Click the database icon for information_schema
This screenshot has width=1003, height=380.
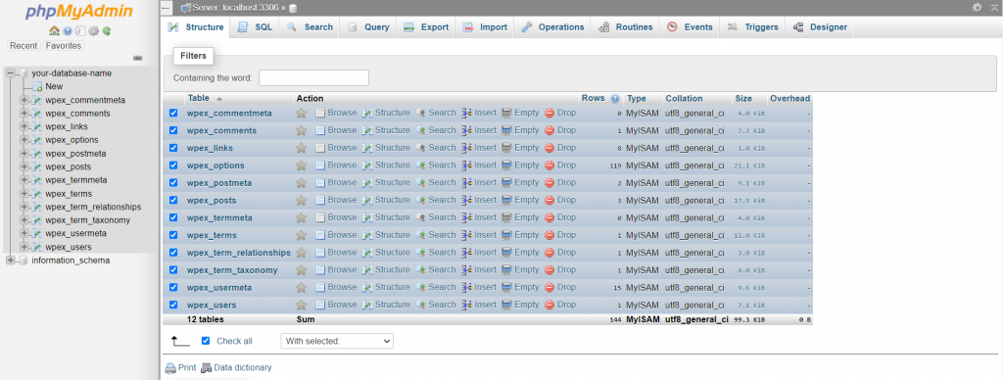coord(24,261)
